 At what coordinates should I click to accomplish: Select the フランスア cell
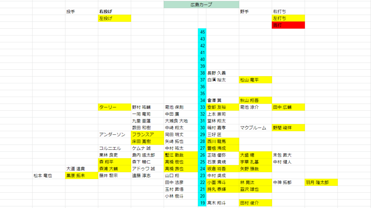tap(147, 135)
